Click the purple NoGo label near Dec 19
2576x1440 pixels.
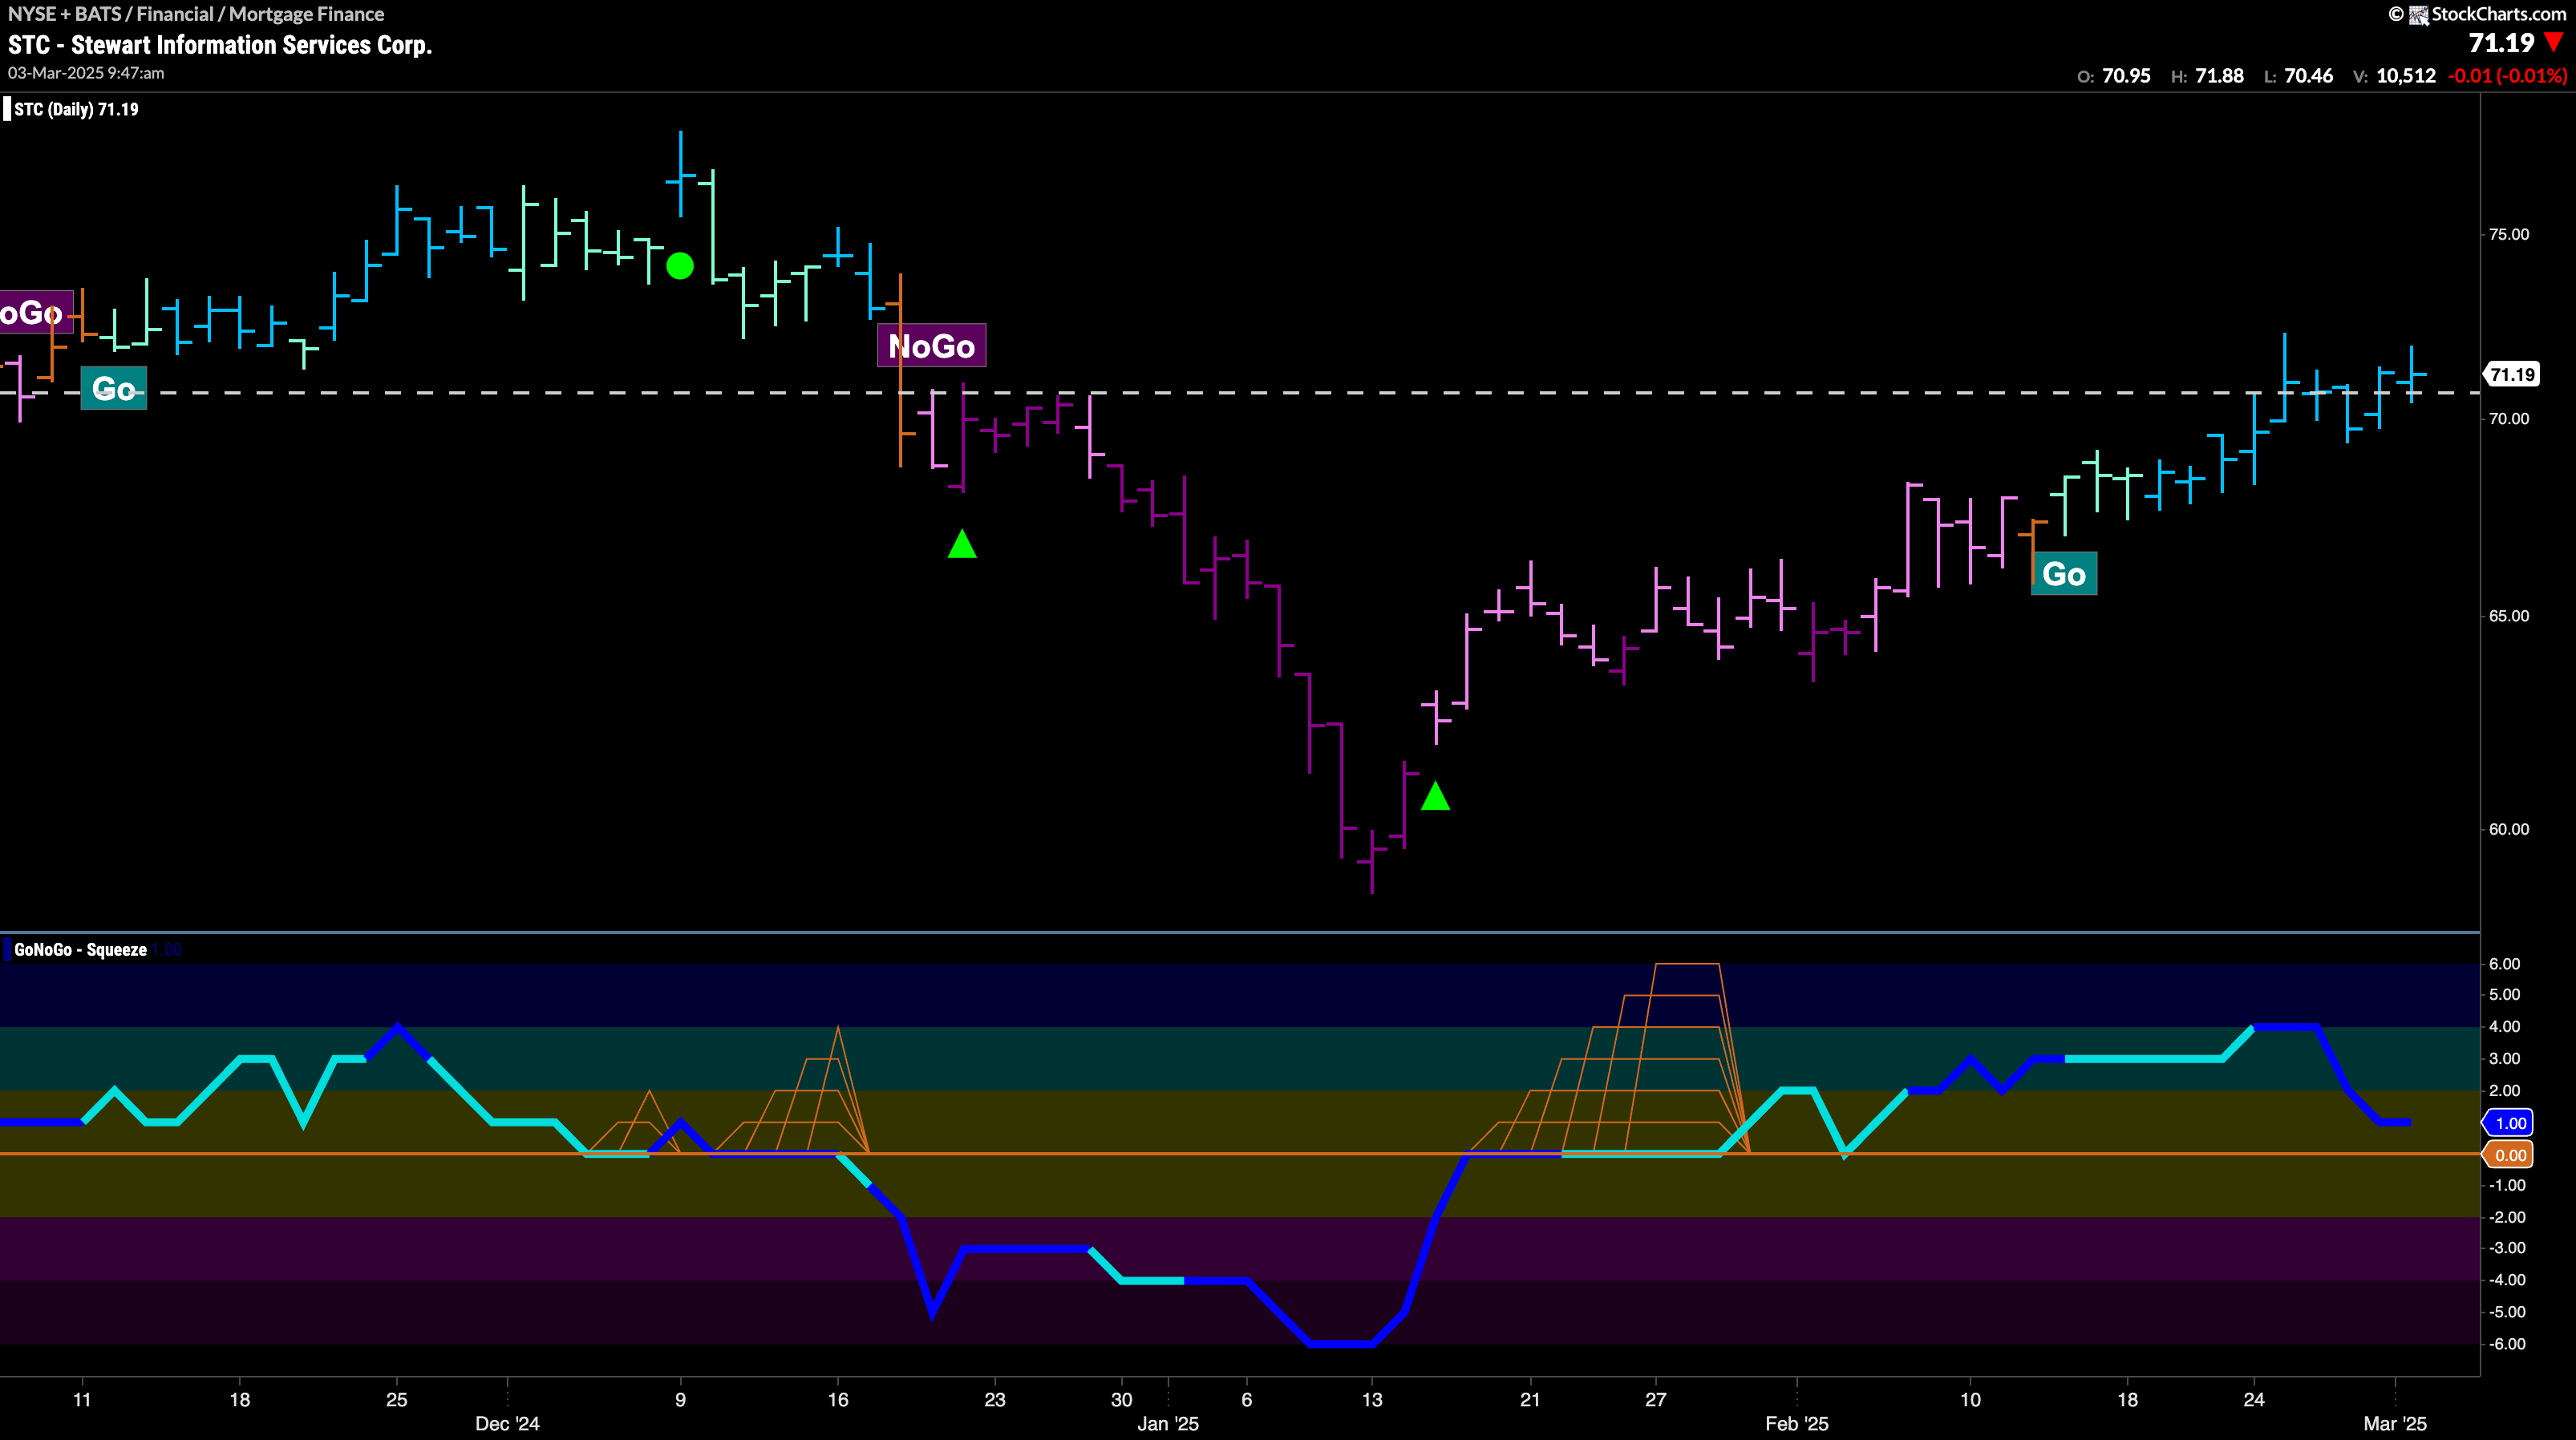point(931,346)
